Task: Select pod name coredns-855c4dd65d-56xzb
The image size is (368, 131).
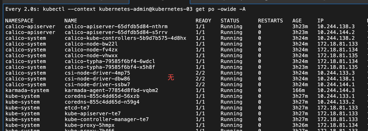Action: pos(102,96)
